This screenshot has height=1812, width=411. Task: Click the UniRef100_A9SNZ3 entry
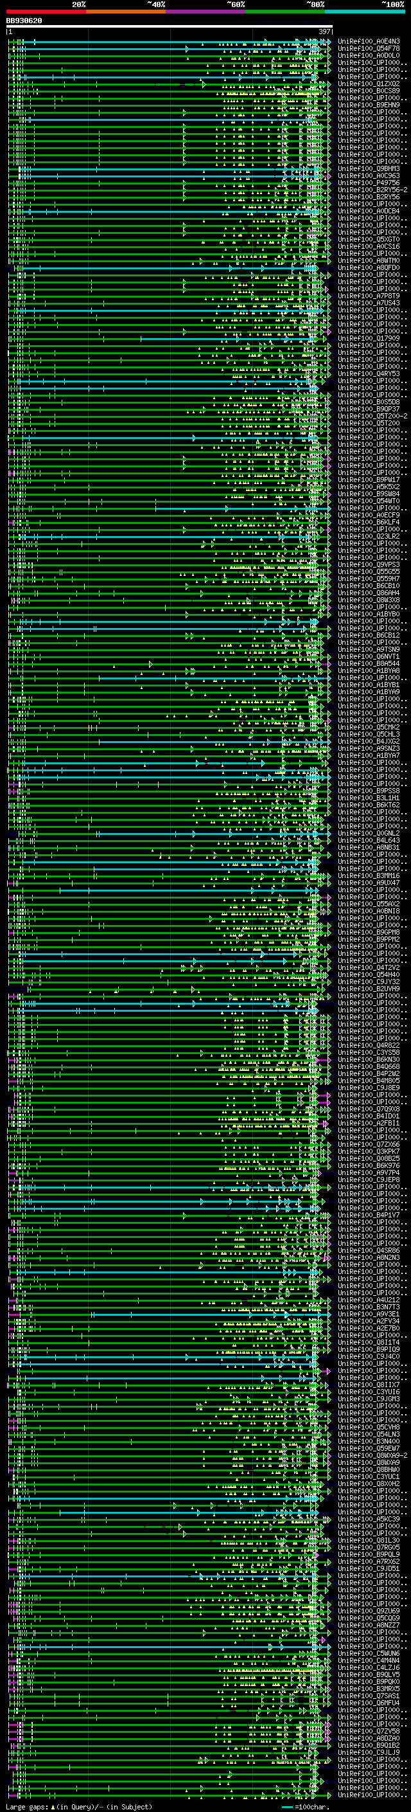(x=368, y=748)
